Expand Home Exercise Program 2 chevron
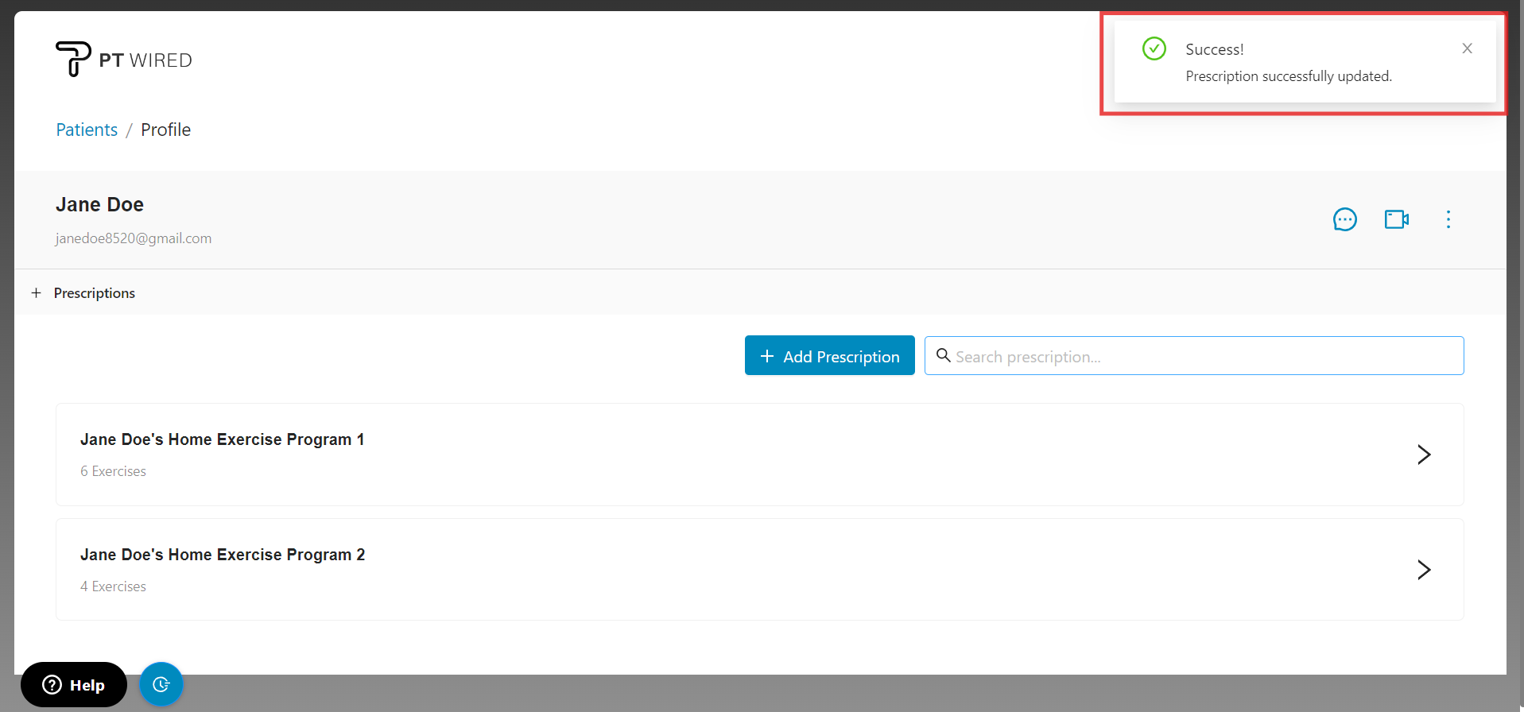 coord(1423,570)
